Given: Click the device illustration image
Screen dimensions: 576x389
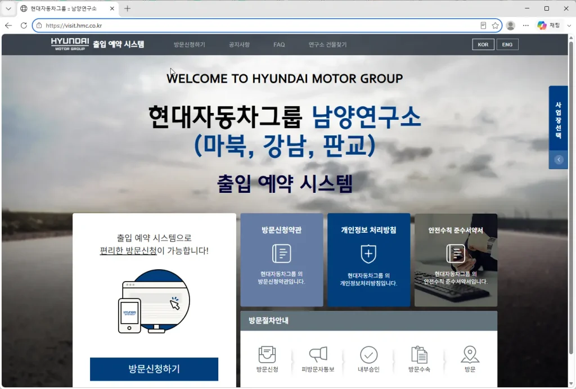Looking at the screenshot, I should tap(154, 301).
